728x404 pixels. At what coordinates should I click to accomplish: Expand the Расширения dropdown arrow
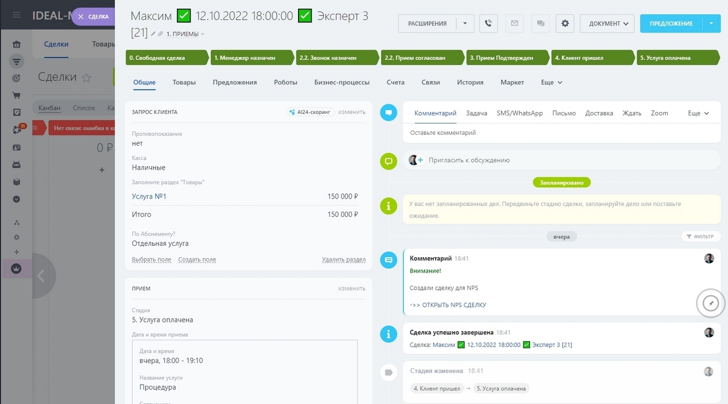[465, 23]
